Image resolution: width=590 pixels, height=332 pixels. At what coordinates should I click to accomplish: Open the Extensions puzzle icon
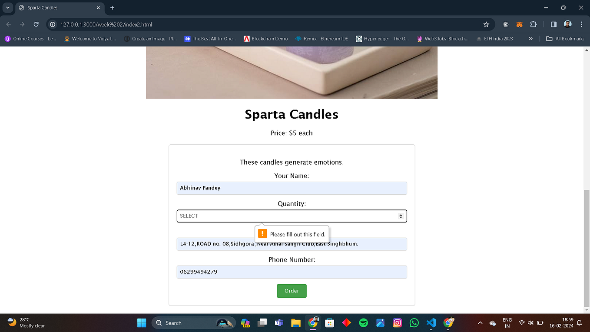coord(533,24)
